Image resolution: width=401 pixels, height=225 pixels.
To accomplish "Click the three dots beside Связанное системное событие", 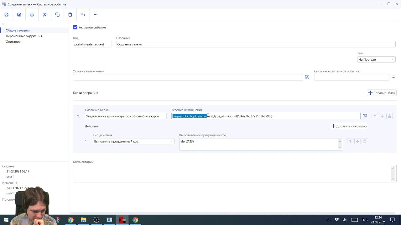I will (393, 77).
